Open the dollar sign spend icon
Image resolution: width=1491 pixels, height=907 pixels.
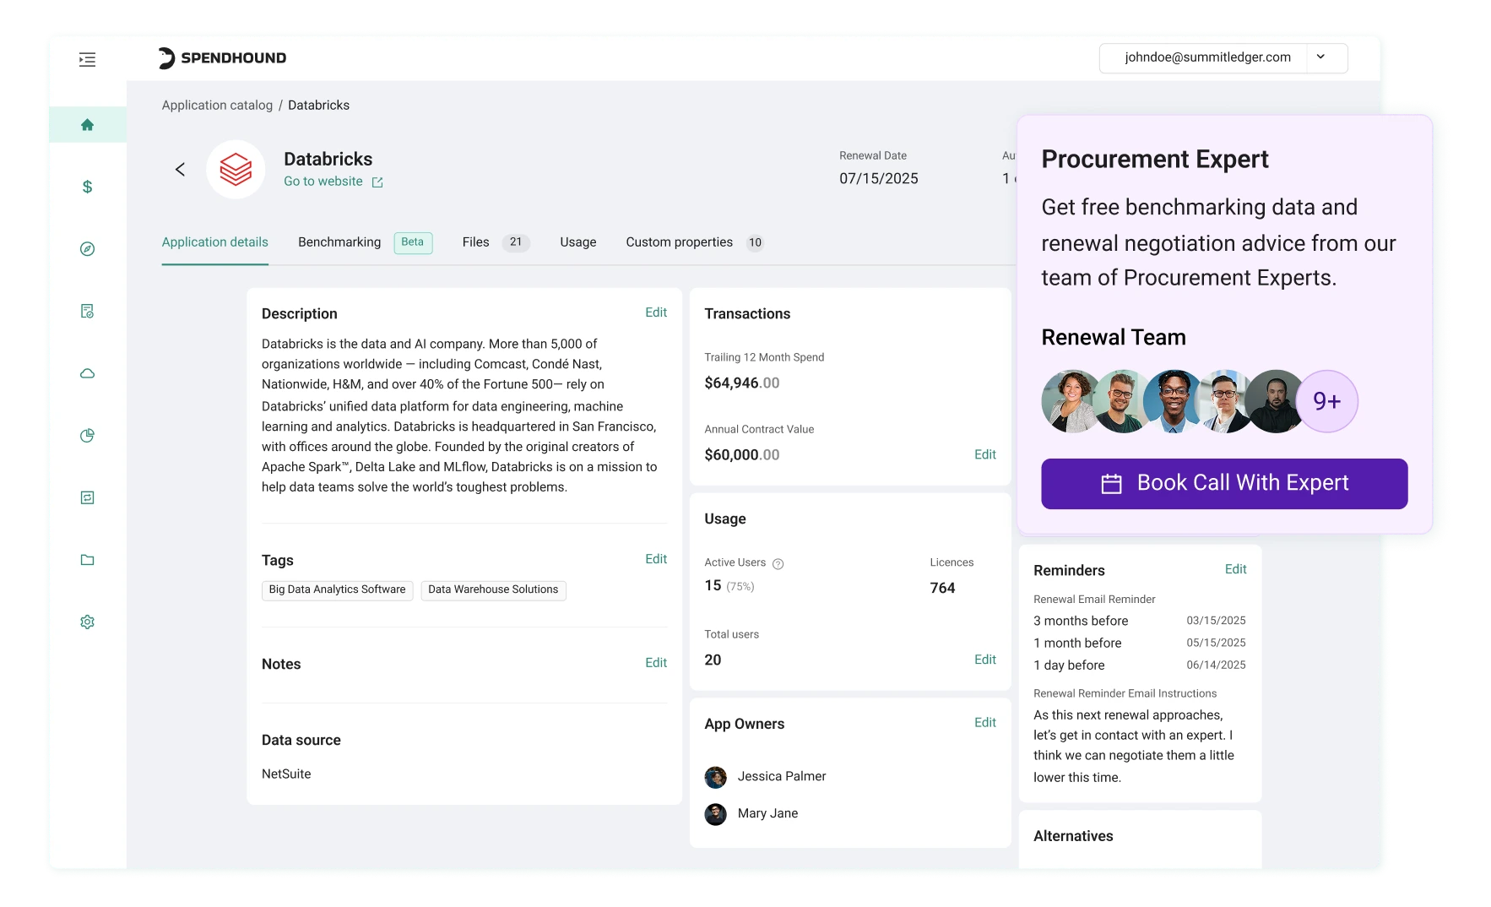point(87,187)
